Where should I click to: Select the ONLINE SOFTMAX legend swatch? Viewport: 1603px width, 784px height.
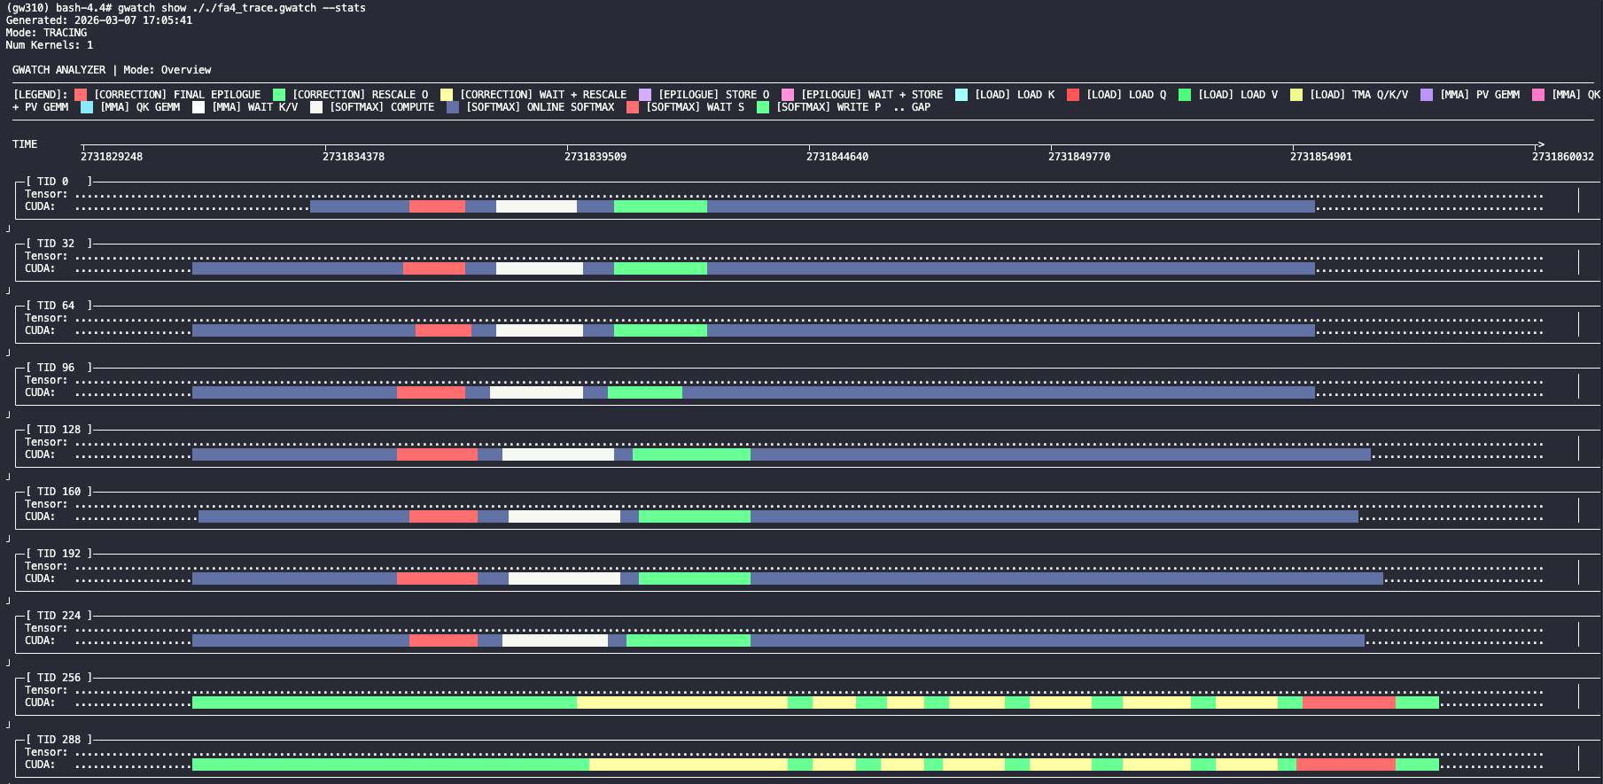coord(453,107)
